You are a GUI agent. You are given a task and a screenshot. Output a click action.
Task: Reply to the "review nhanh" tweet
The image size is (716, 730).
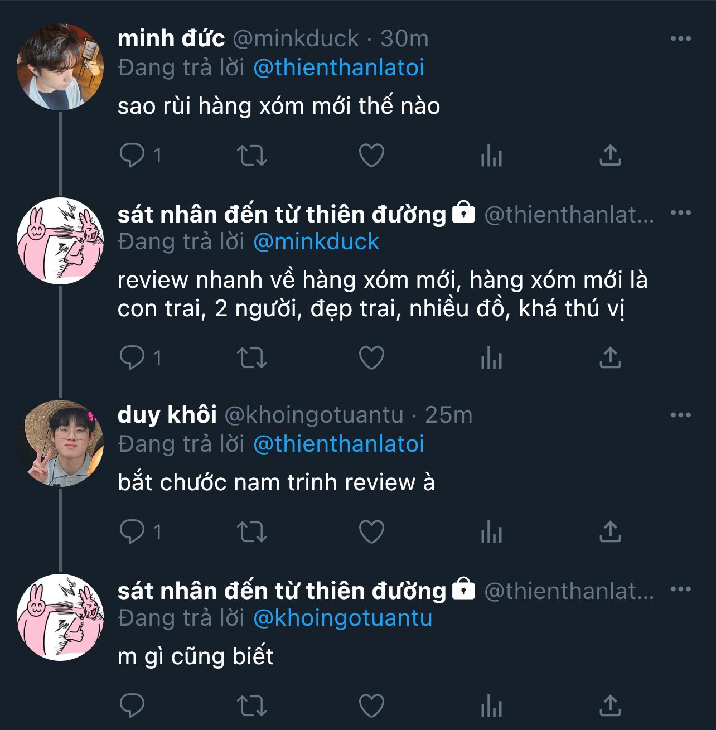[133, 358]
